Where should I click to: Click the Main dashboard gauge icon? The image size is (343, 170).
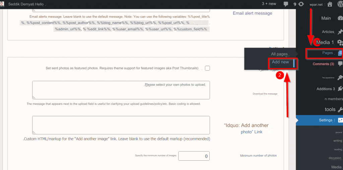(340, 18)
